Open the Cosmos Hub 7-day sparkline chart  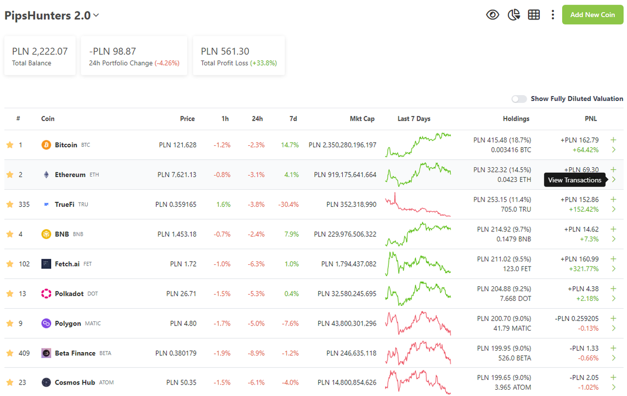418,382
